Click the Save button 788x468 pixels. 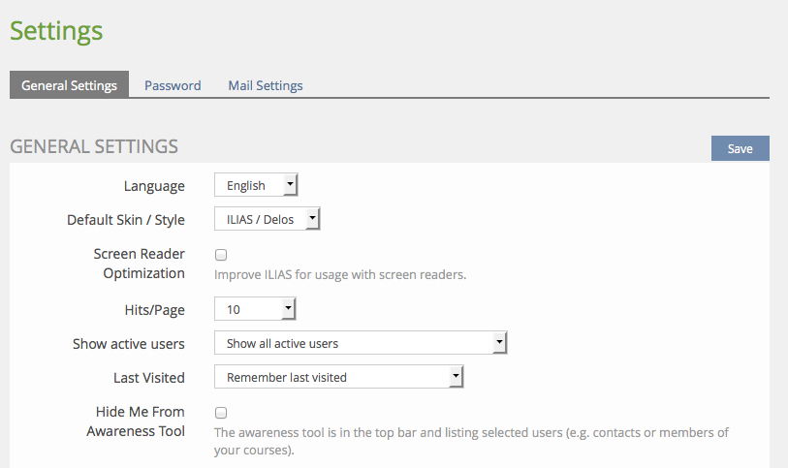coord(740,148)
